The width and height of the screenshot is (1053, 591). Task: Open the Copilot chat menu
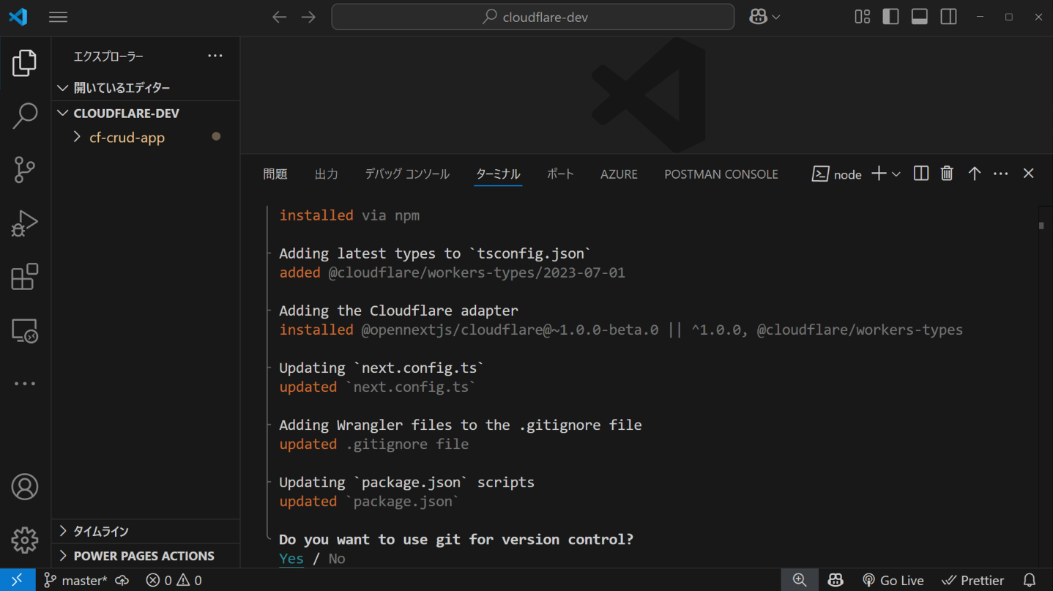(x=764, y=17)
